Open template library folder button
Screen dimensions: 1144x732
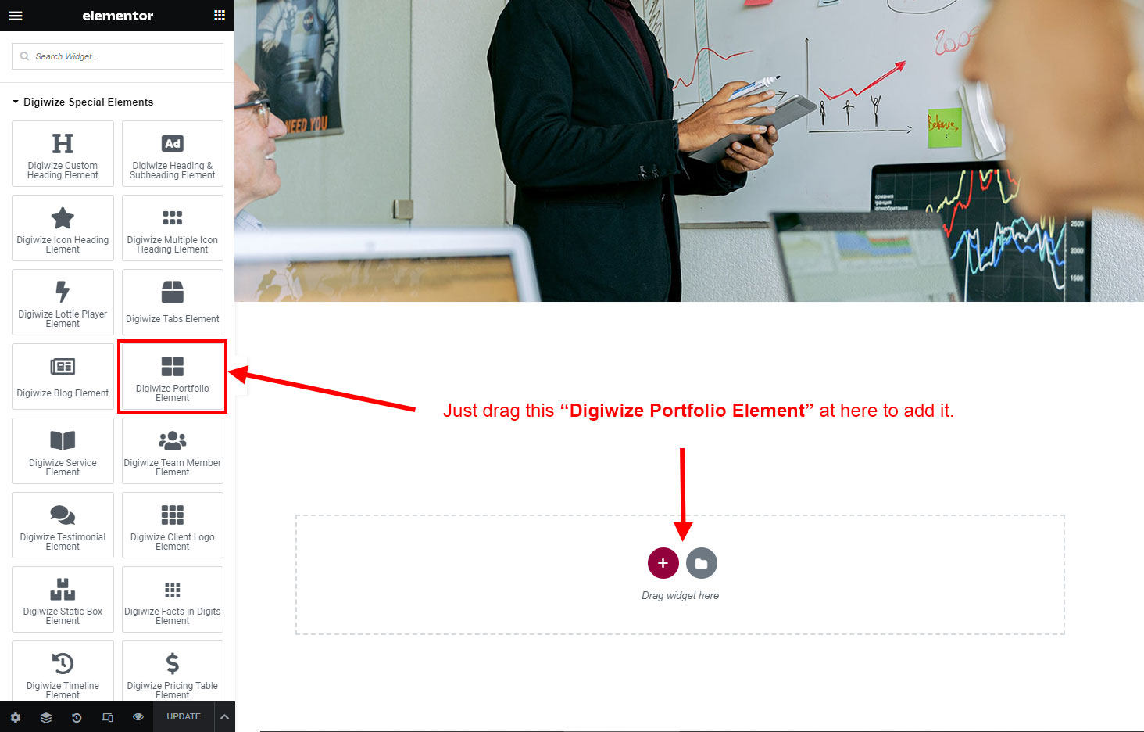702,563
